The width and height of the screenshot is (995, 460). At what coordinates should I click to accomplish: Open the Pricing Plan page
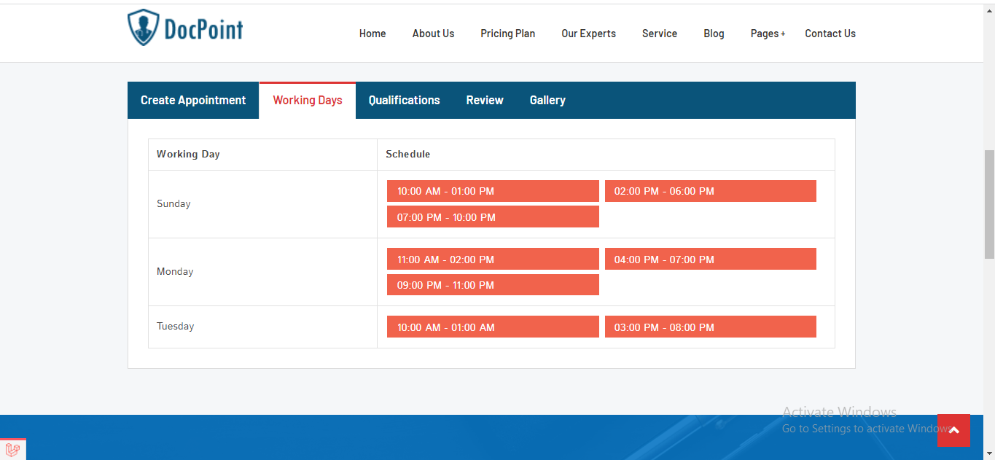click(507, 34)
